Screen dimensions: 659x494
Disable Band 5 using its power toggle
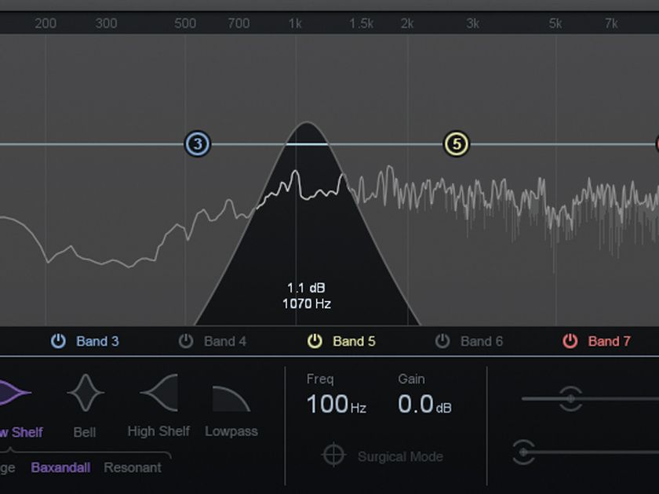pyautogui.click(x=315, y=341)
